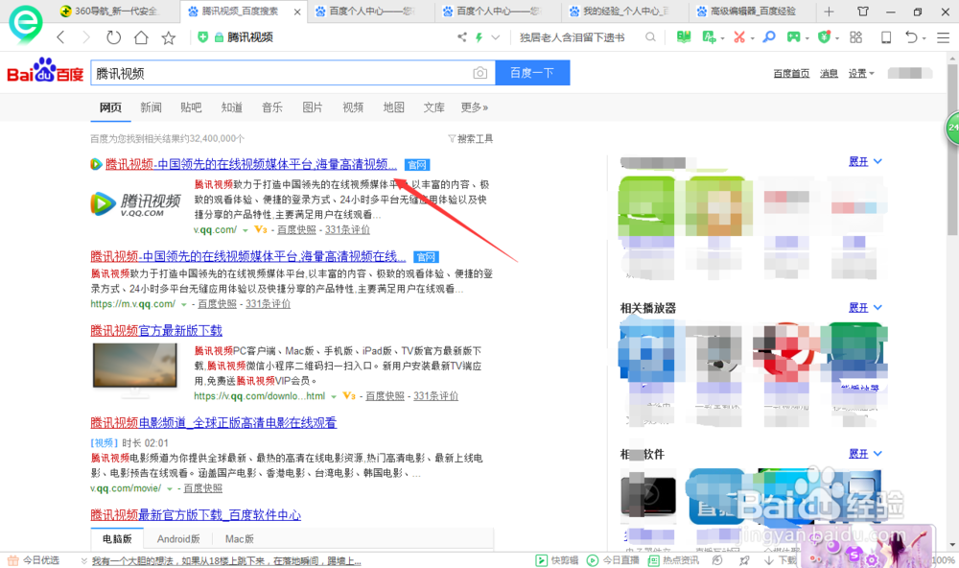Viewport: 959px width, 568px height.
Task: Click the green shield security icon
Action: [x=825, y=37]
